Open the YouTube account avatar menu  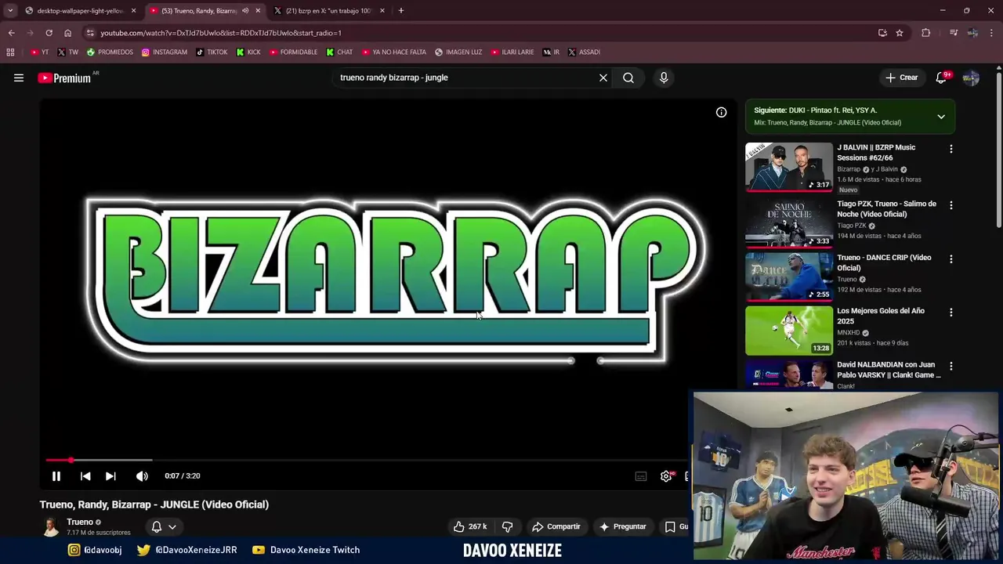[971, 78]
